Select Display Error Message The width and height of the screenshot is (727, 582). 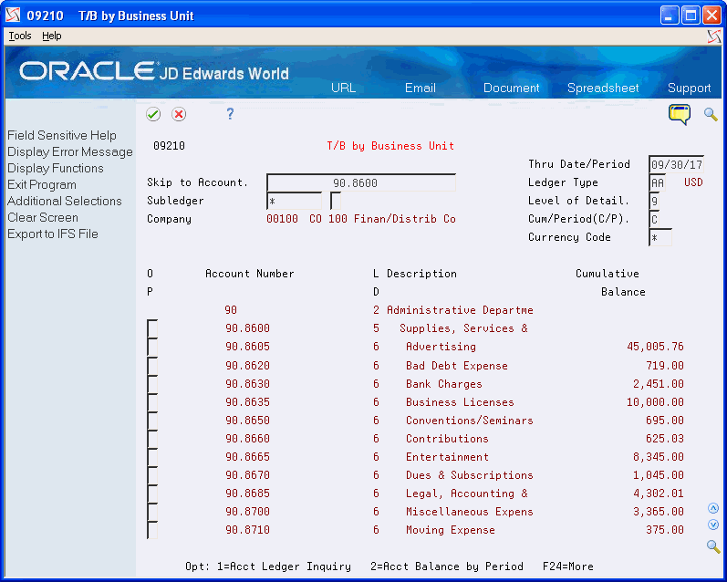coord(70,152)
